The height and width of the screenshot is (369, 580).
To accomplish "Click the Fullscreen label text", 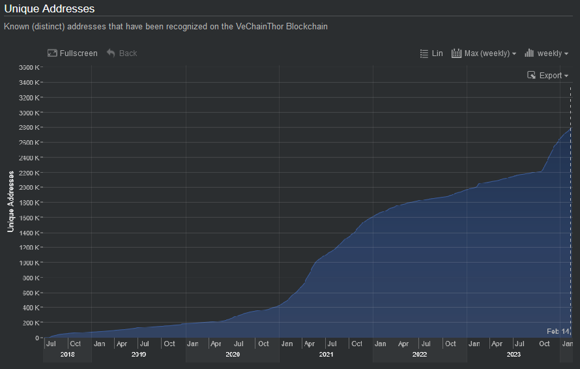I will coord(78,53).
